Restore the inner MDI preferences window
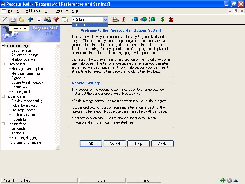The height and width of the screenshot is (184, 245). coord(236,11)
